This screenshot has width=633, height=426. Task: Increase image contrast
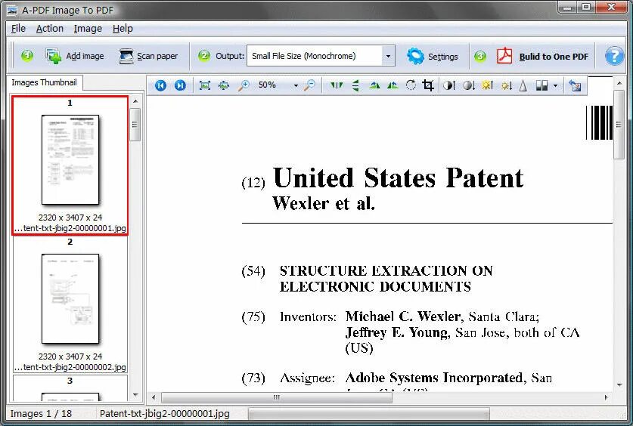[449, 85]
